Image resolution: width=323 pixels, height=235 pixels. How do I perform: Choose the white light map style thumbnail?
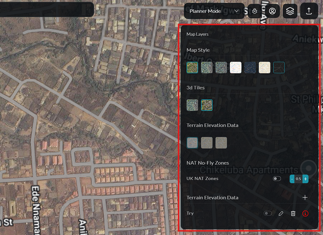pos(235,68)
